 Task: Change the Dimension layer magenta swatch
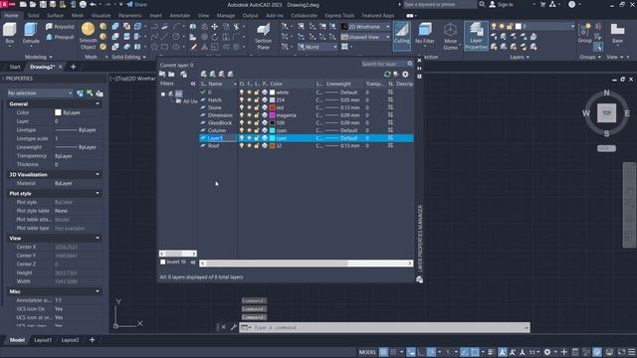tap(272, 115)
